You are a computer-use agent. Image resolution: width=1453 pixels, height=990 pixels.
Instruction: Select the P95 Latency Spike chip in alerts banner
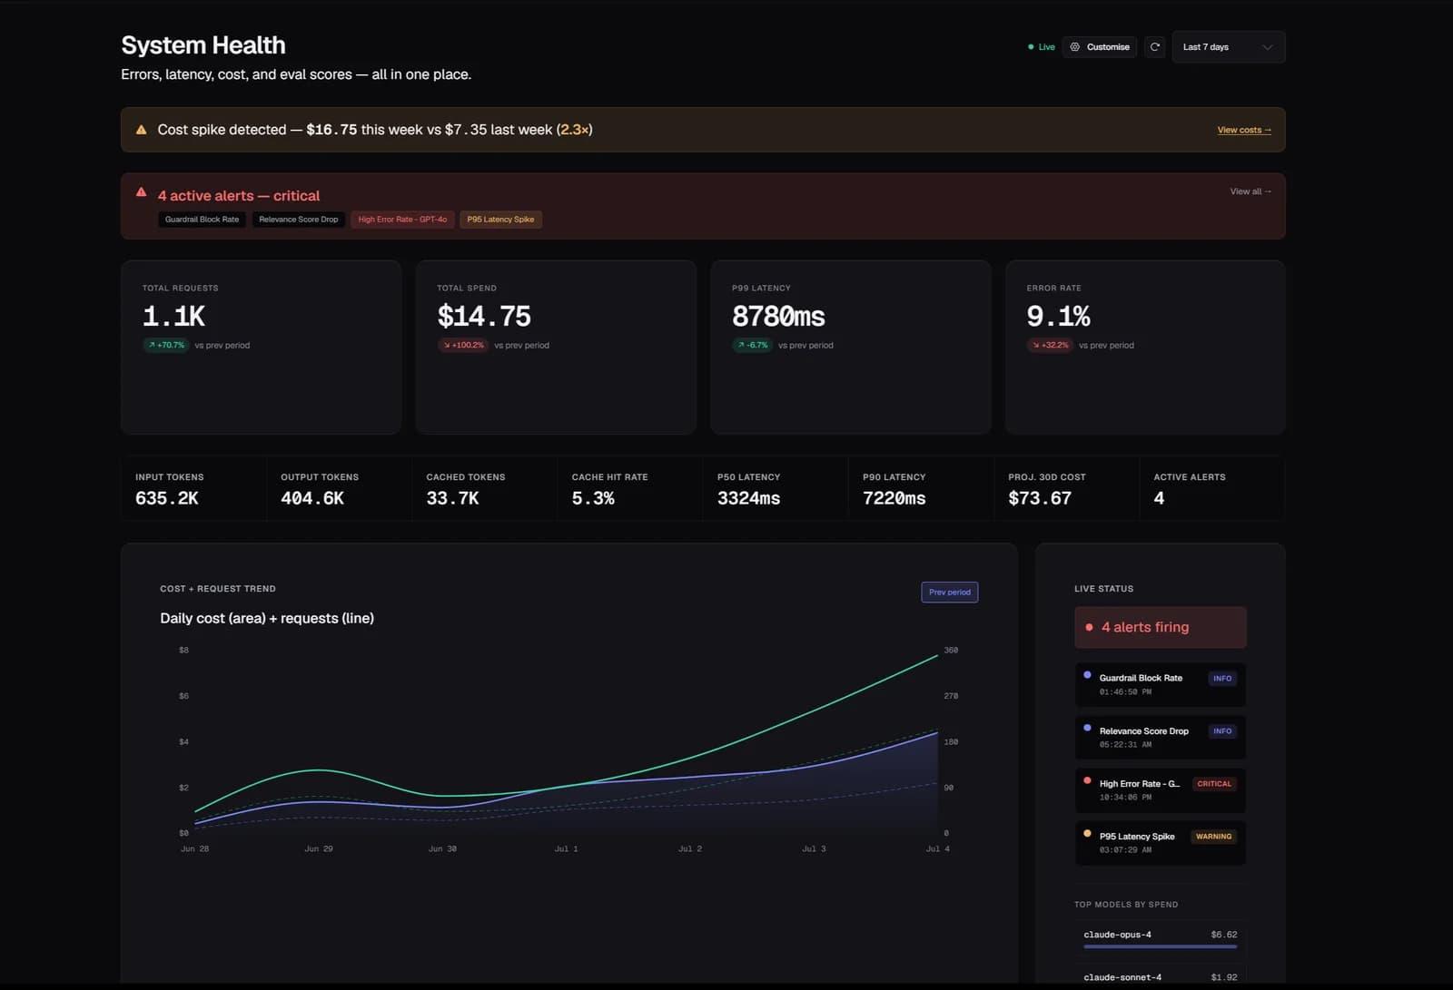point(500,220)
